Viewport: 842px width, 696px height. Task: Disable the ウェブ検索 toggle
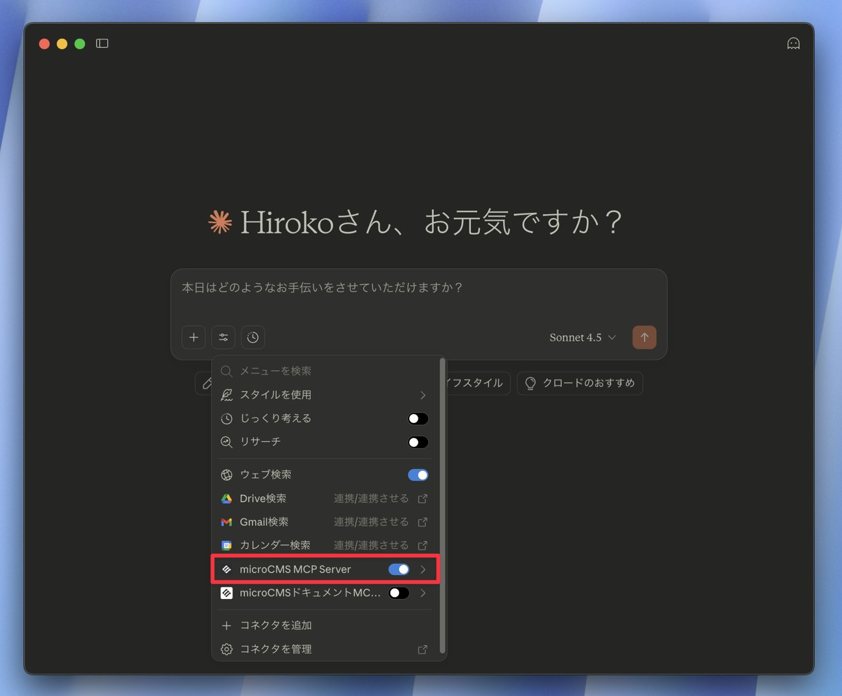coord(418,474)
